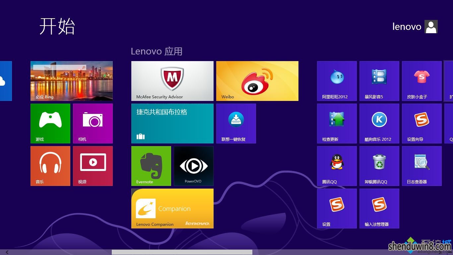The width and height of the screenshot is (453, 255).
Task: Launch the 腾讯QQ tile
Action: click(337, 166)
